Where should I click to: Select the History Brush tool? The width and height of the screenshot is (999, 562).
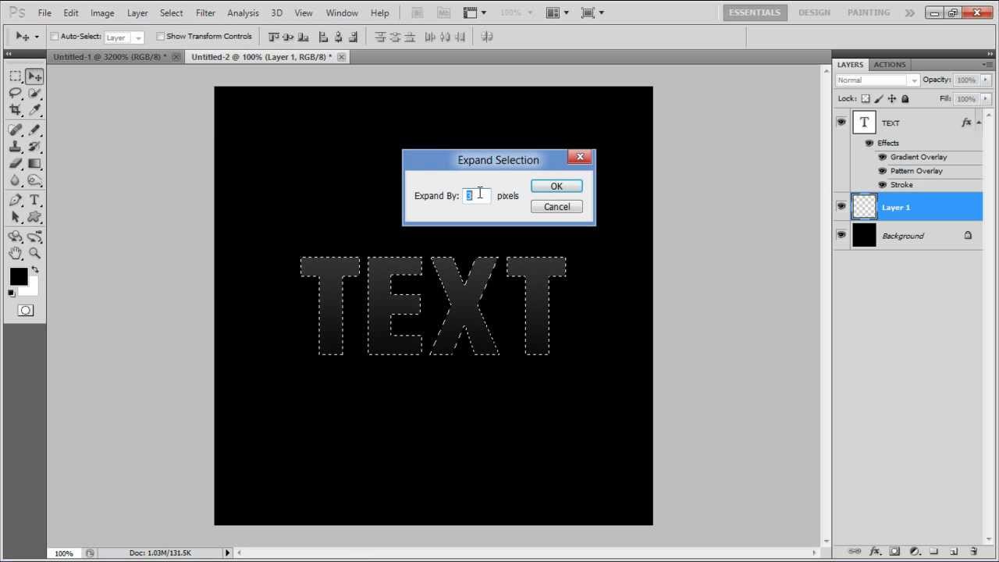[34, 147]
